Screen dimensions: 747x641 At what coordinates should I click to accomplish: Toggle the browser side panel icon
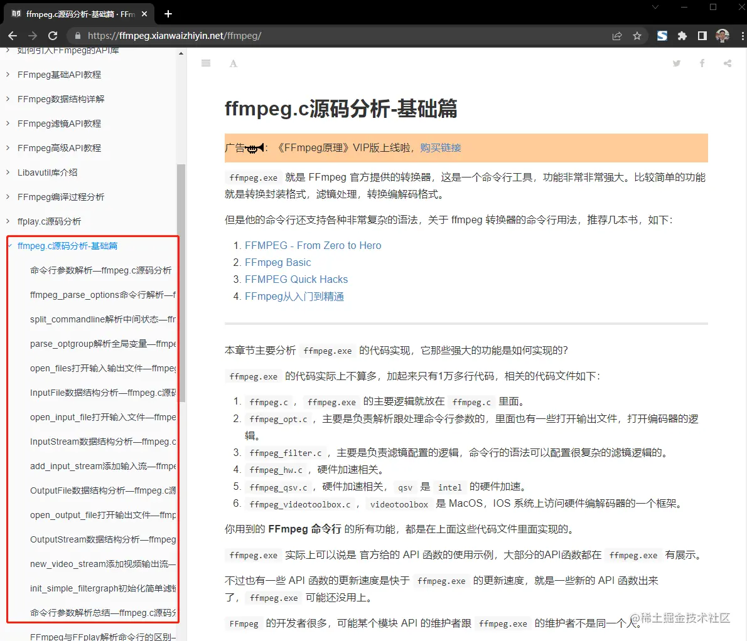click(702, 36)
